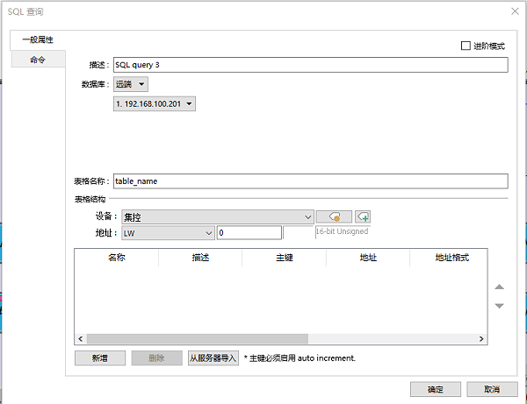
Task: Switch to the 命令 tab
Action: 38,60
